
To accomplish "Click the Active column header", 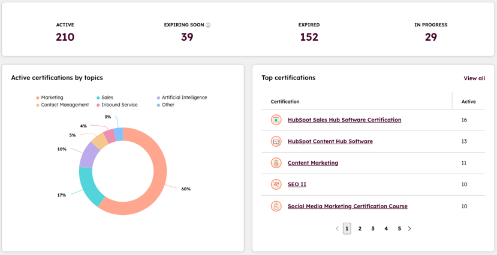I will [x=468, y=102].
